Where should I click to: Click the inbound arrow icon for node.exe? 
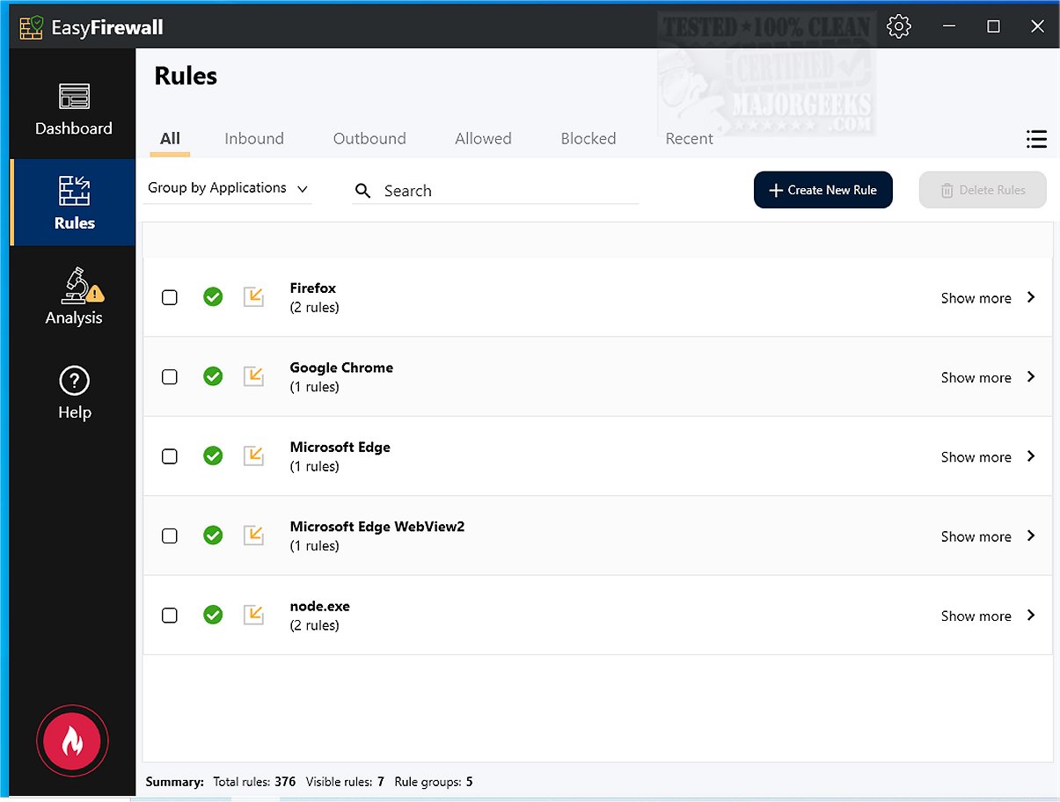click(x=253, y=615)
